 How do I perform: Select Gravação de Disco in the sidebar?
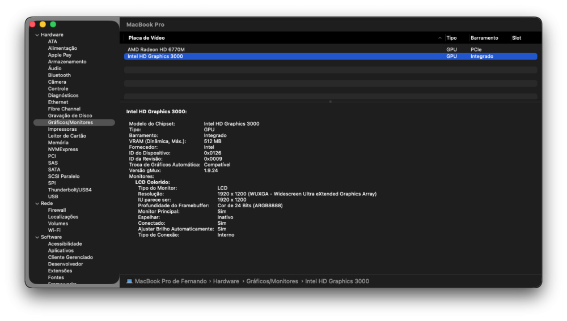(70, 116)
